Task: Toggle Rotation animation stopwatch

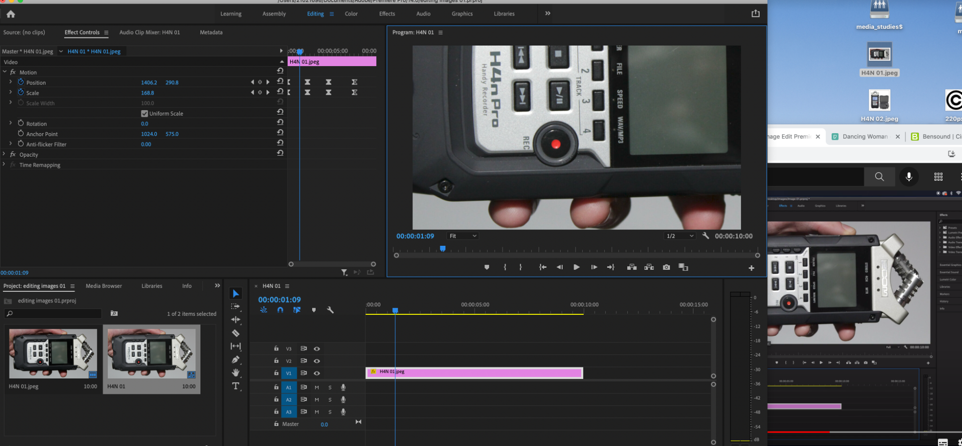Action: [x=21, y=123]
